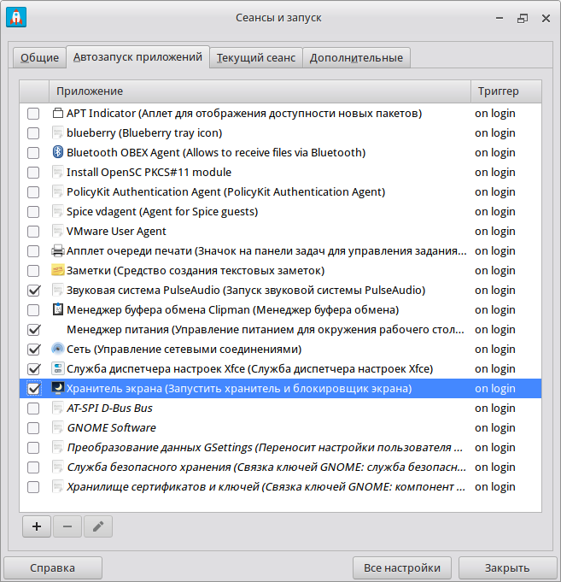This screenshot has height=582, width=561.
Task: Click the minus icon to remove entry
Action: point(67,526)
